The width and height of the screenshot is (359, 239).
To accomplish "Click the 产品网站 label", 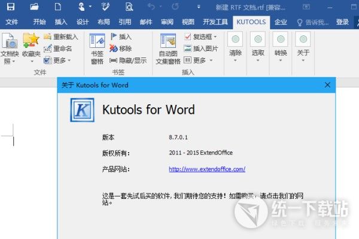I will pos(116,170).
